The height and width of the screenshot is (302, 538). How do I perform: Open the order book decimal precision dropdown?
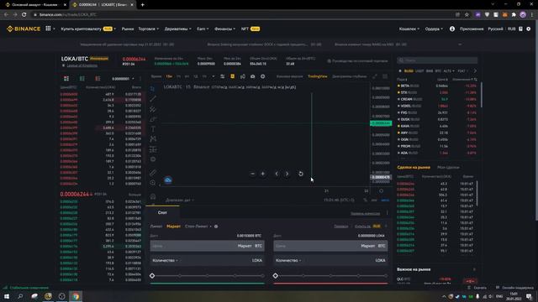pos(123,79)
